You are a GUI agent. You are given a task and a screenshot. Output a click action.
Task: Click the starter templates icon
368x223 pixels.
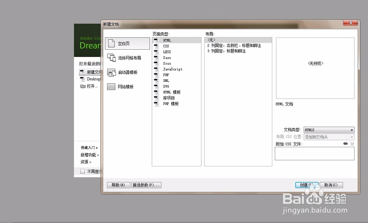click(111, 72)
